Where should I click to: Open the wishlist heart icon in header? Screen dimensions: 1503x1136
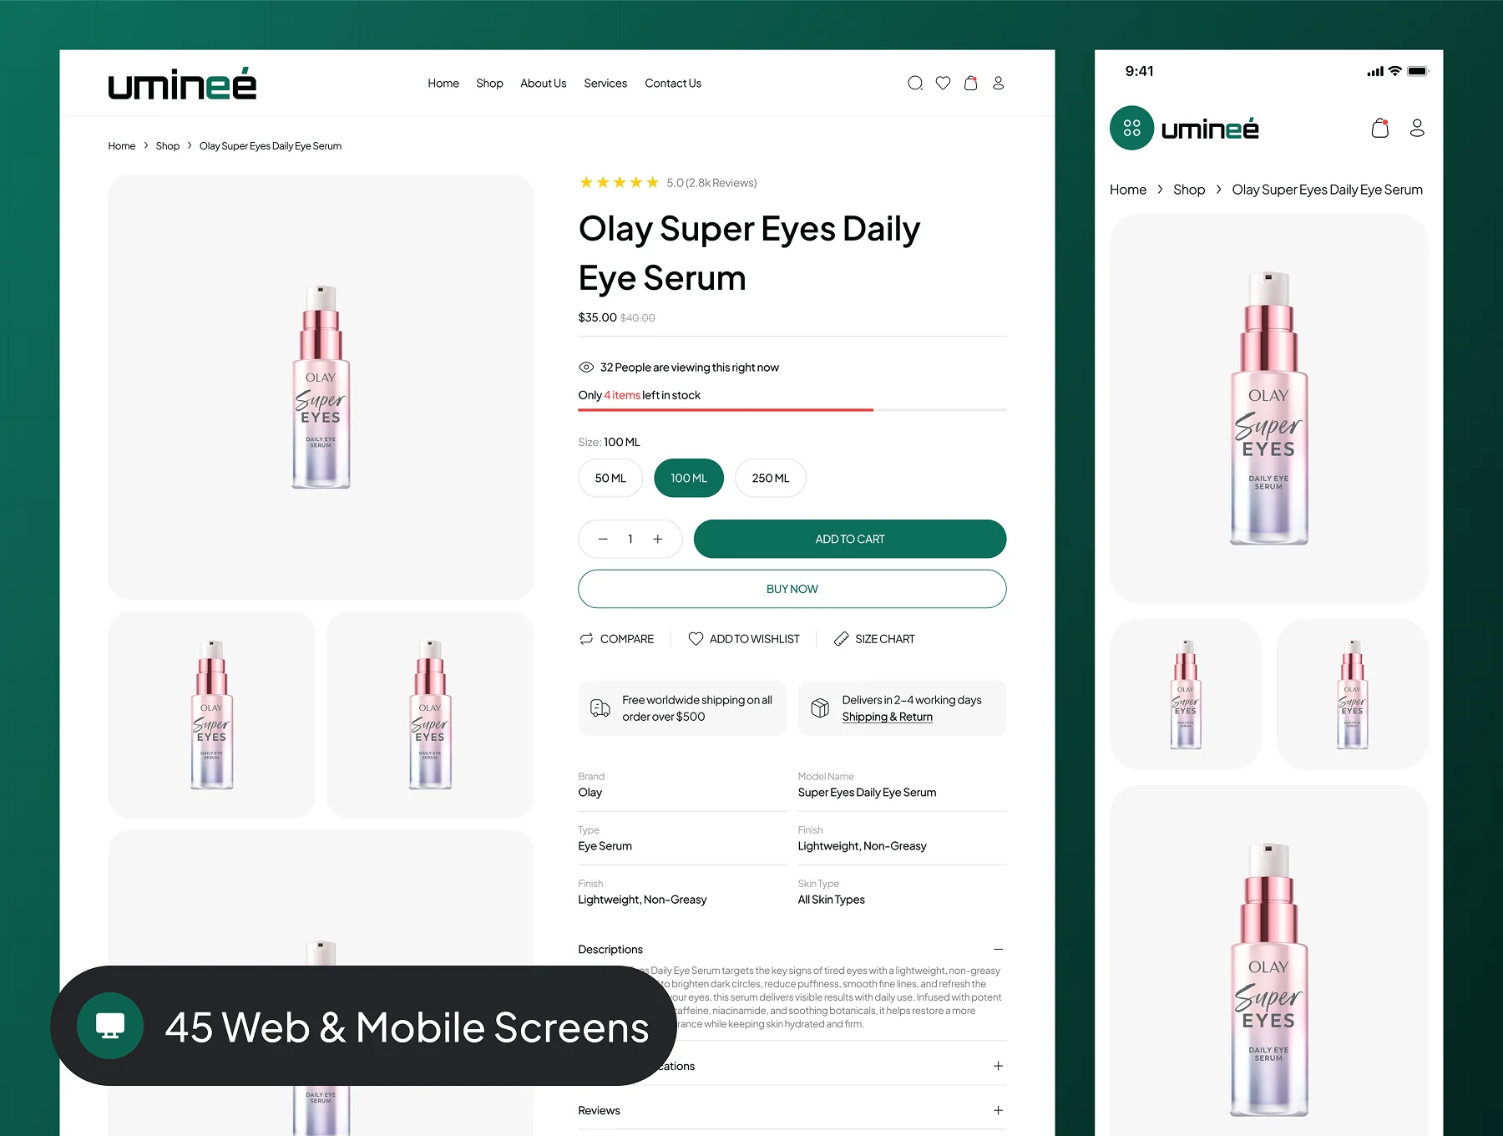coord(943,83)
